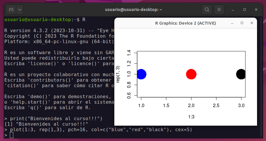Focus the R Graphics window title bar
266x141 pixels.
coord(185,23)
